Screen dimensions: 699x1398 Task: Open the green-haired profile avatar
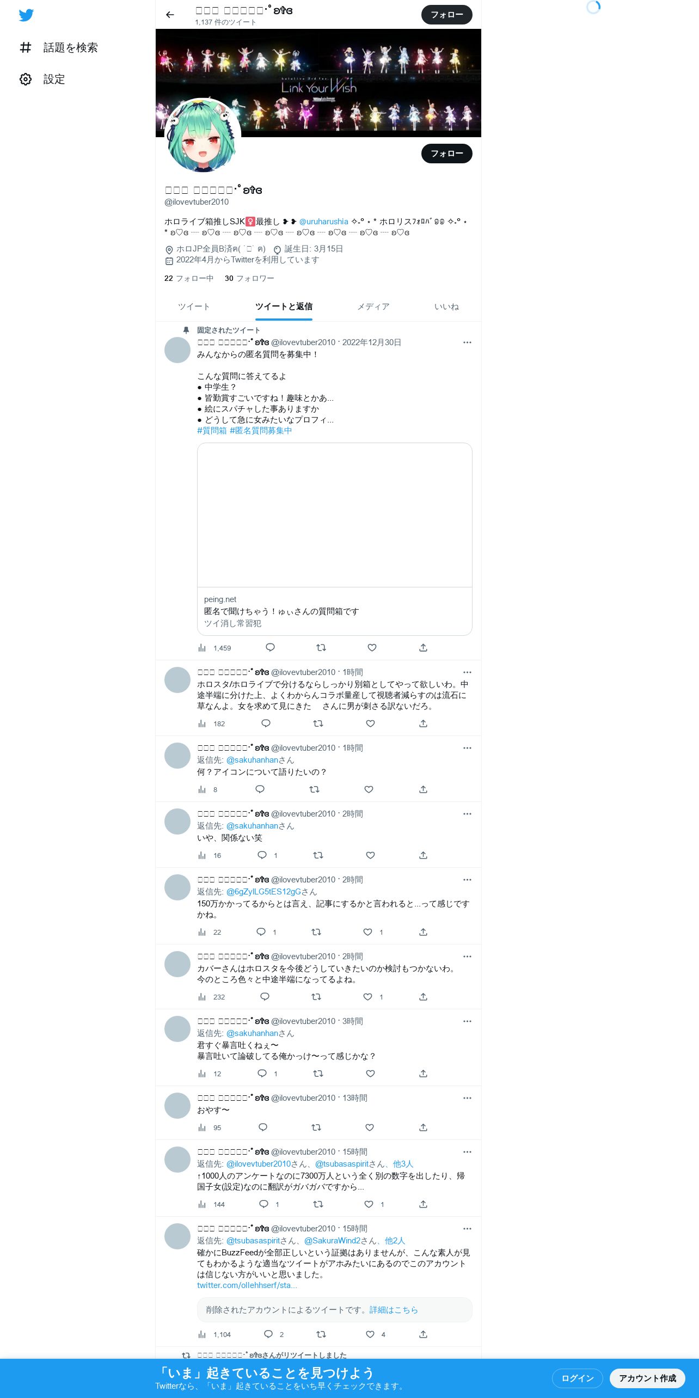click(203, 136)
